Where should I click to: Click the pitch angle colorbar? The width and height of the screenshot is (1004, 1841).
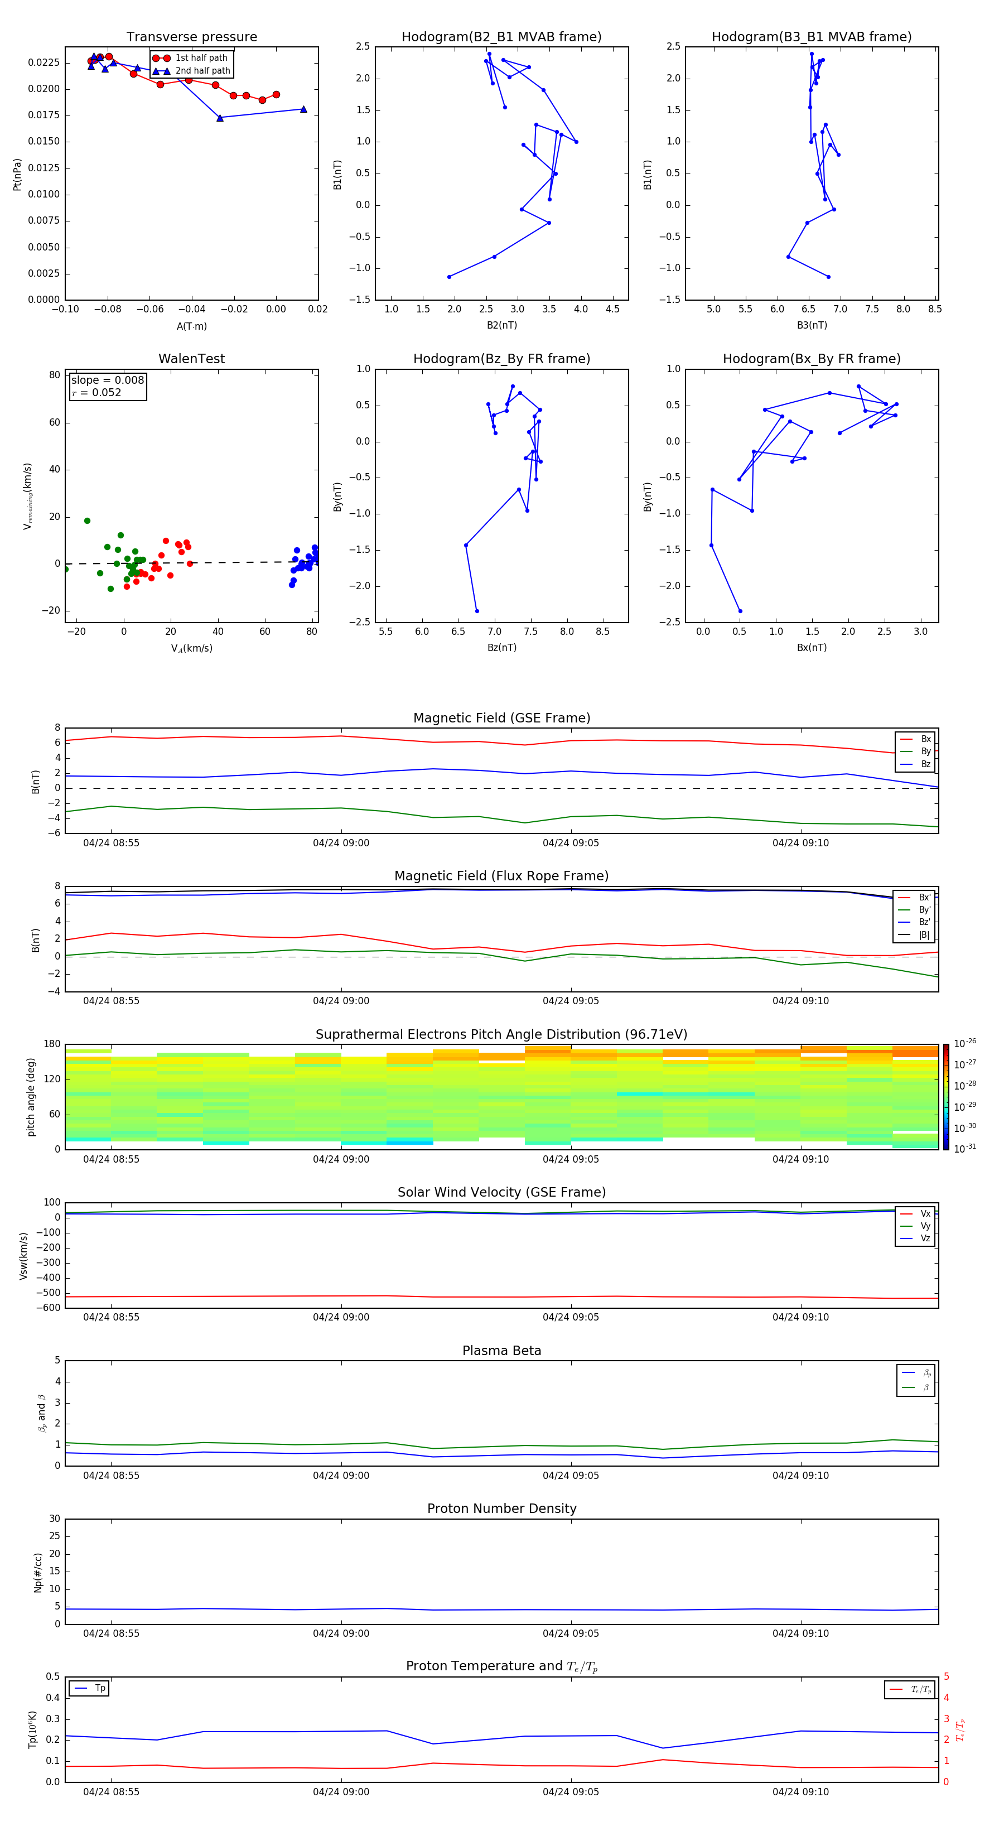pyautogui.click(x=946, y=1096)
